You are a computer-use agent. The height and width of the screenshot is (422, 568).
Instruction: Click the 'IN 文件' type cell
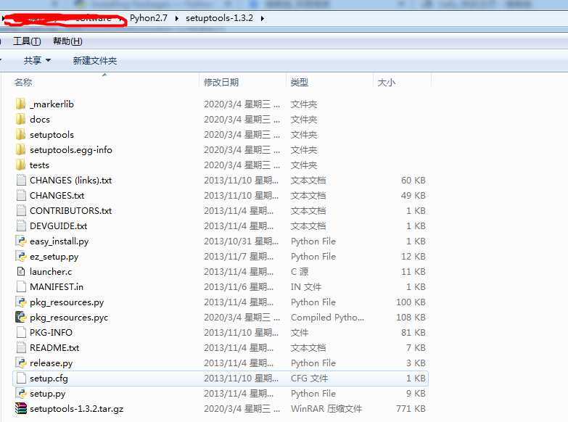[x=306, y=287]
